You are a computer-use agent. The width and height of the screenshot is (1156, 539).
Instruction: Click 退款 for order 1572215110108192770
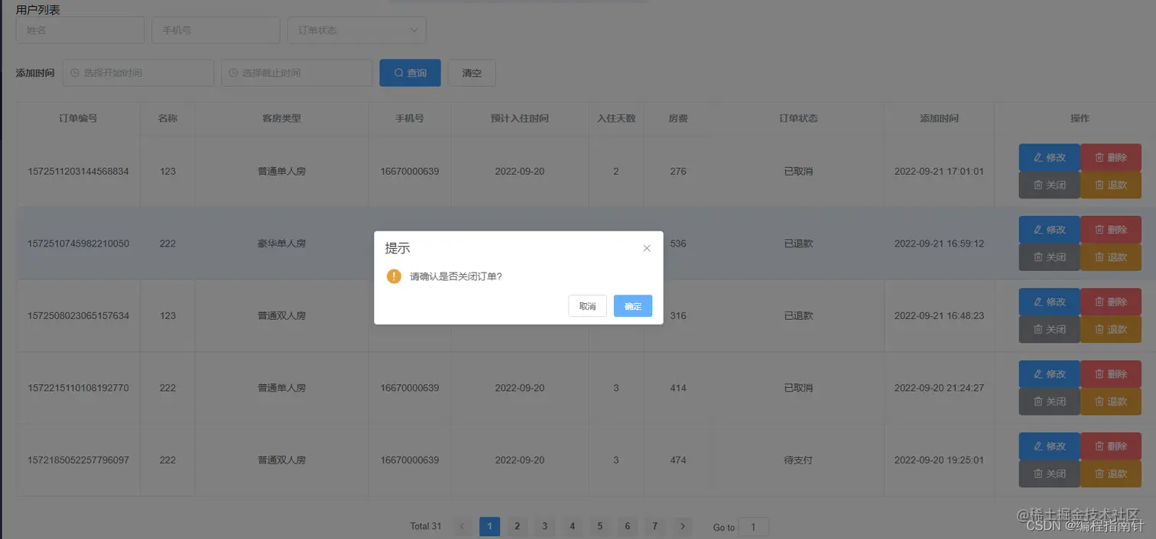point(1111,402)
